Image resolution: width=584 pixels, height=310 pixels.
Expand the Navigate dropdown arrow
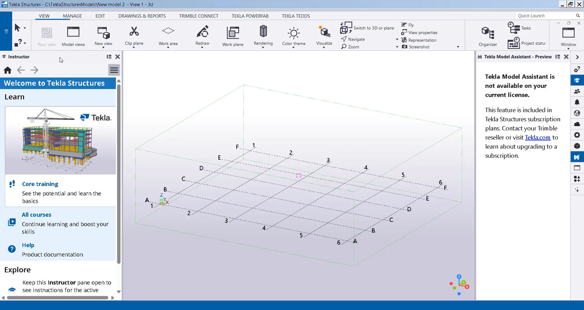(x=397, y=40)
